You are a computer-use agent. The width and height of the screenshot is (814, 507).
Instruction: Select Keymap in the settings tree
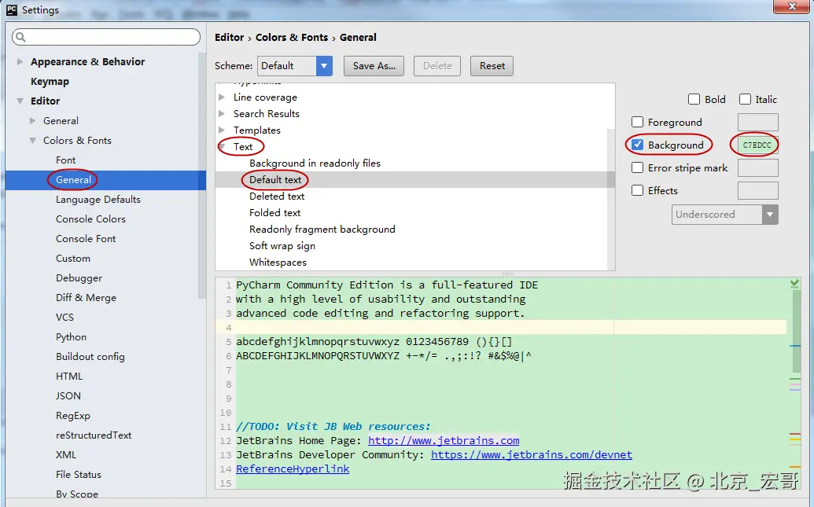click(50, 82)
